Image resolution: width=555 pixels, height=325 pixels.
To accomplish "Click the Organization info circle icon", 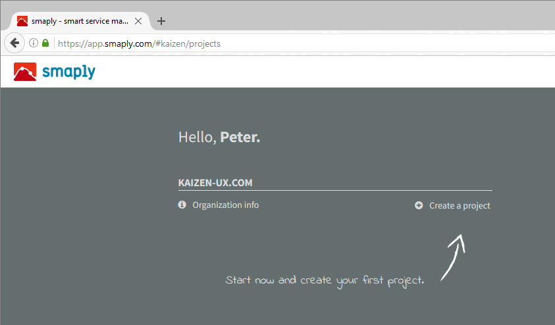I will [x=182, y=205].
